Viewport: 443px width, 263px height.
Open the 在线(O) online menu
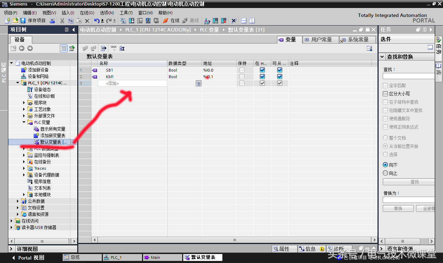[x=87, y=13]
